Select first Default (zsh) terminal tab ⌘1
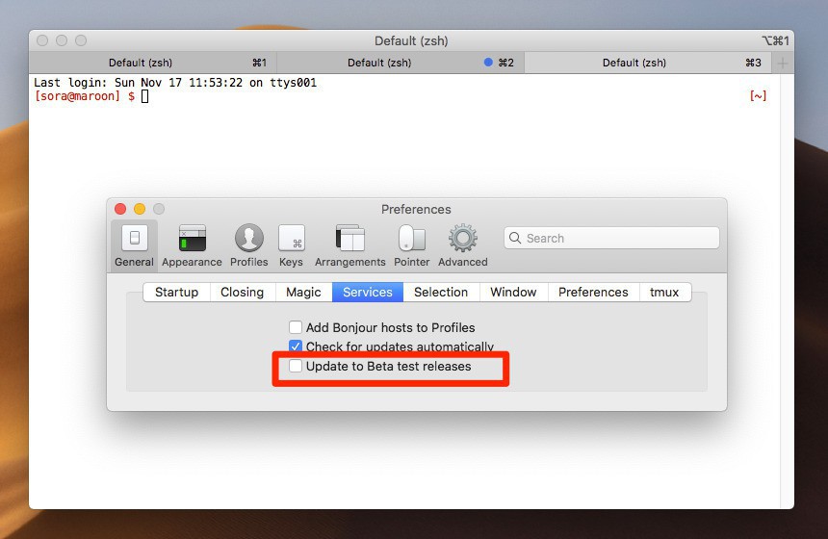The height and width of the screenshot is (539, 828). tap(153, 63)
